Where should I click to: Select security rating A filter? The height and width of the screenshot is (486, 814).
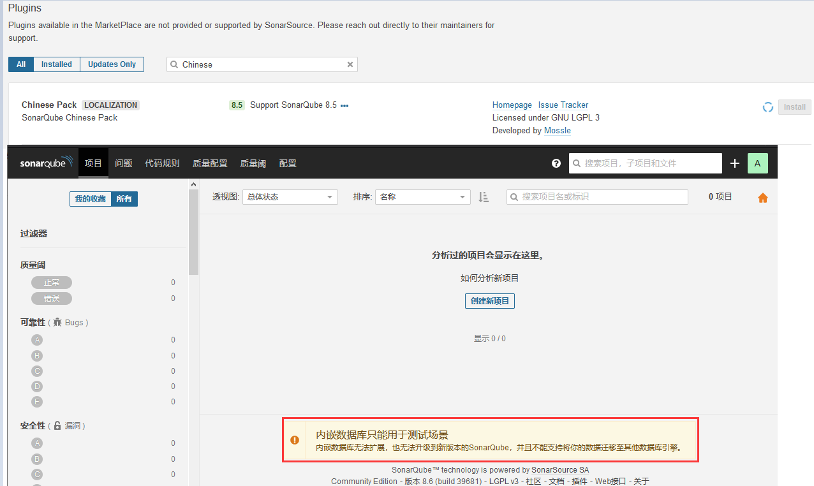(37, 443)
